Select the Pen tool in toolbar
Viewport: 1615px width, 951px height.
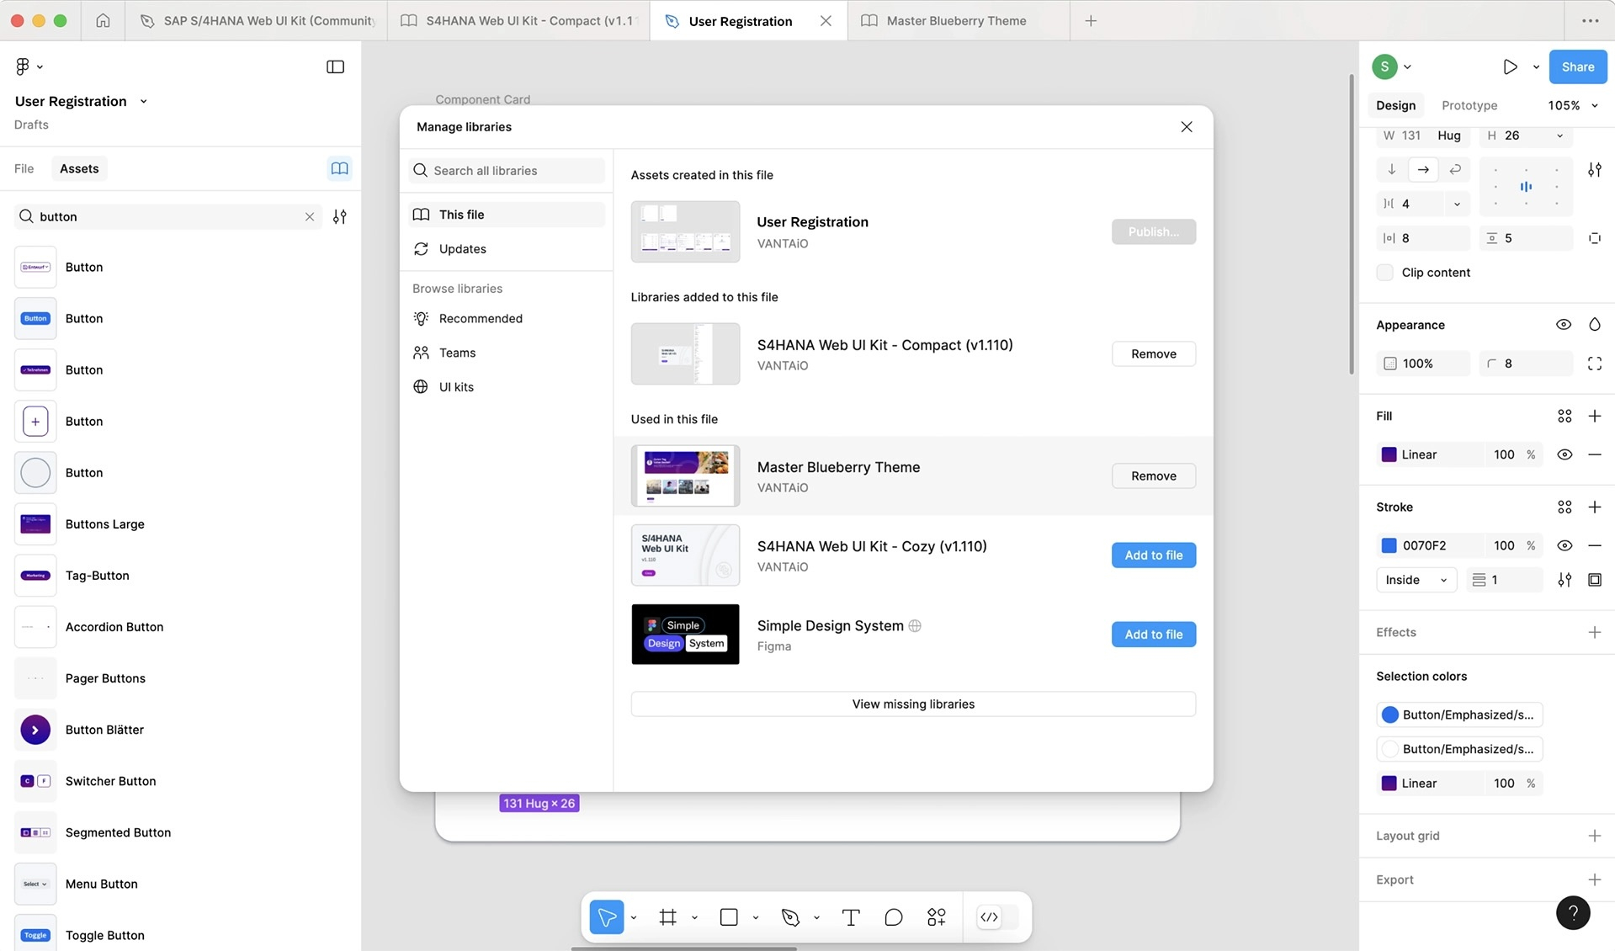[x=789, y=917]
